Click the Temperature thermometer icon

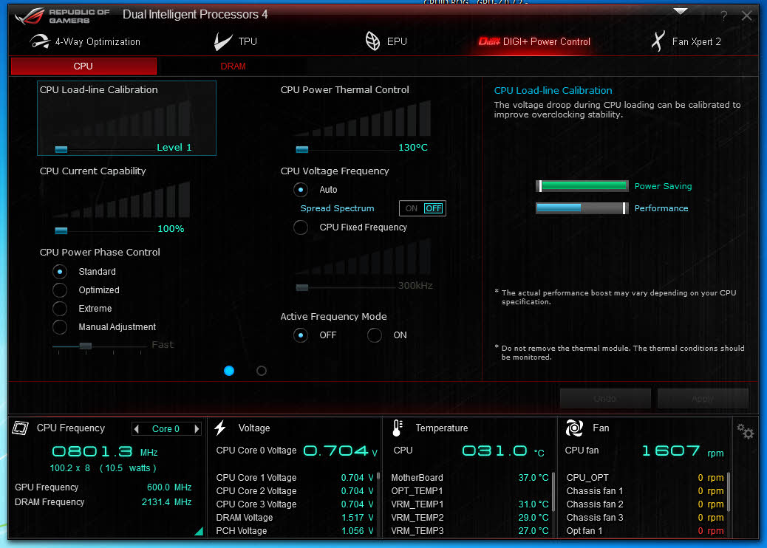398,428
